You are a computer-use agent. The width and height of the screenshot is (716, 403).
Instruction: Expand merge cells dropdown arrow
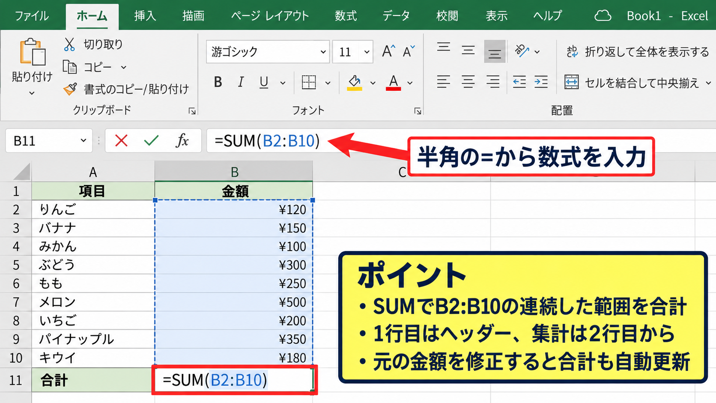[708, 83]
